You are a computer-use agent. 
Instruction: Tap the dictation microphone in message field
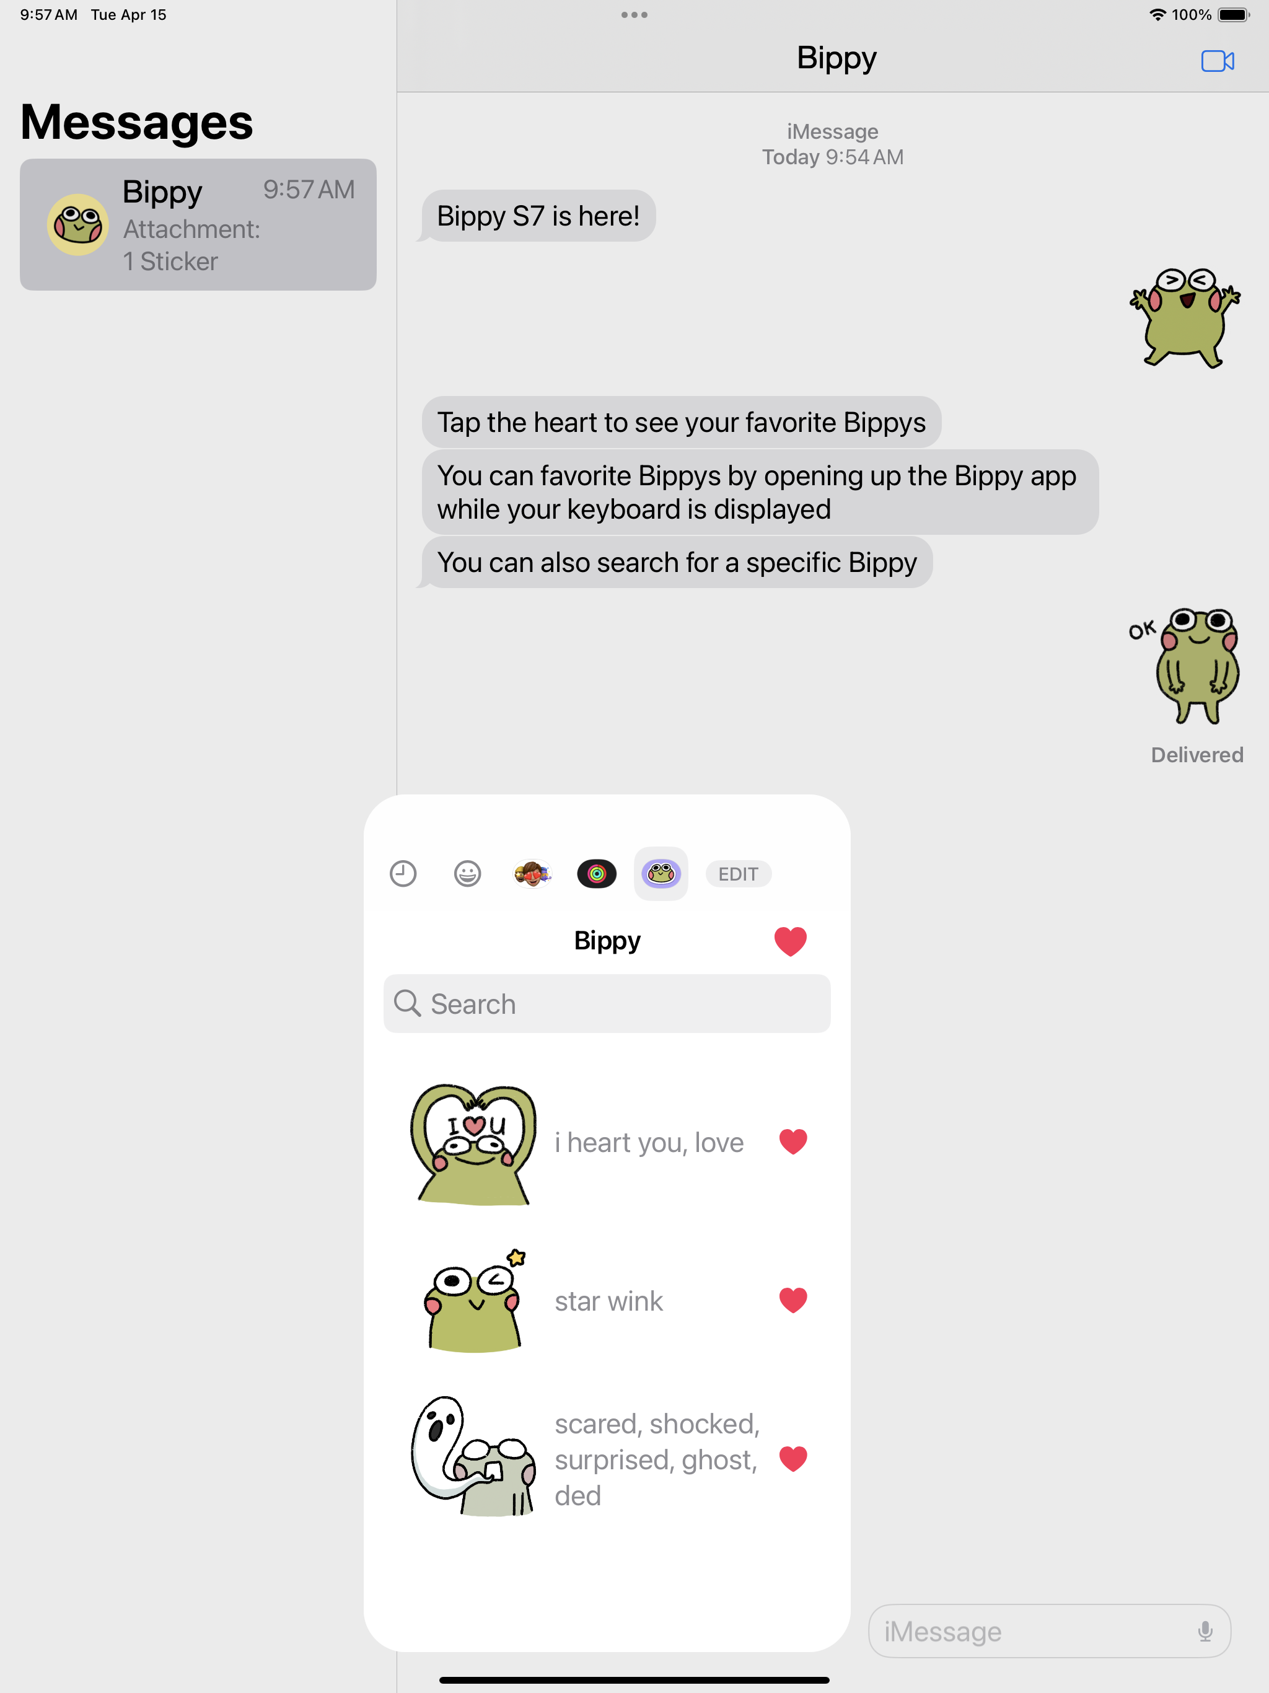tap(1205, 1631)
